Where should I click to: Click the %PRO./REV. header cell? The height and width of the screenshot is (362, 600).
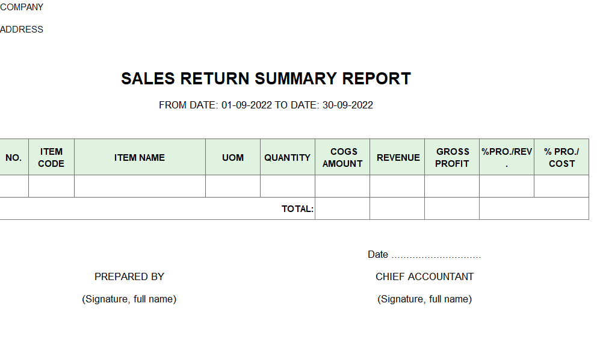click(507, 157)
